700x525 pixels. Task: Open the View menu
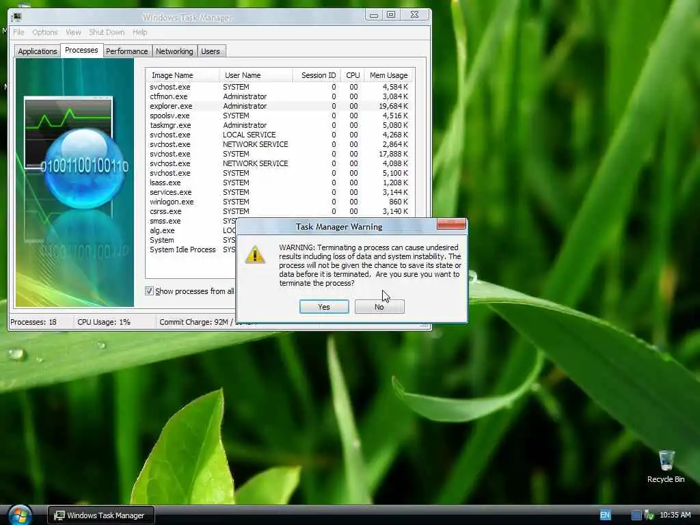pyautogui.click(x=73, y=32)
